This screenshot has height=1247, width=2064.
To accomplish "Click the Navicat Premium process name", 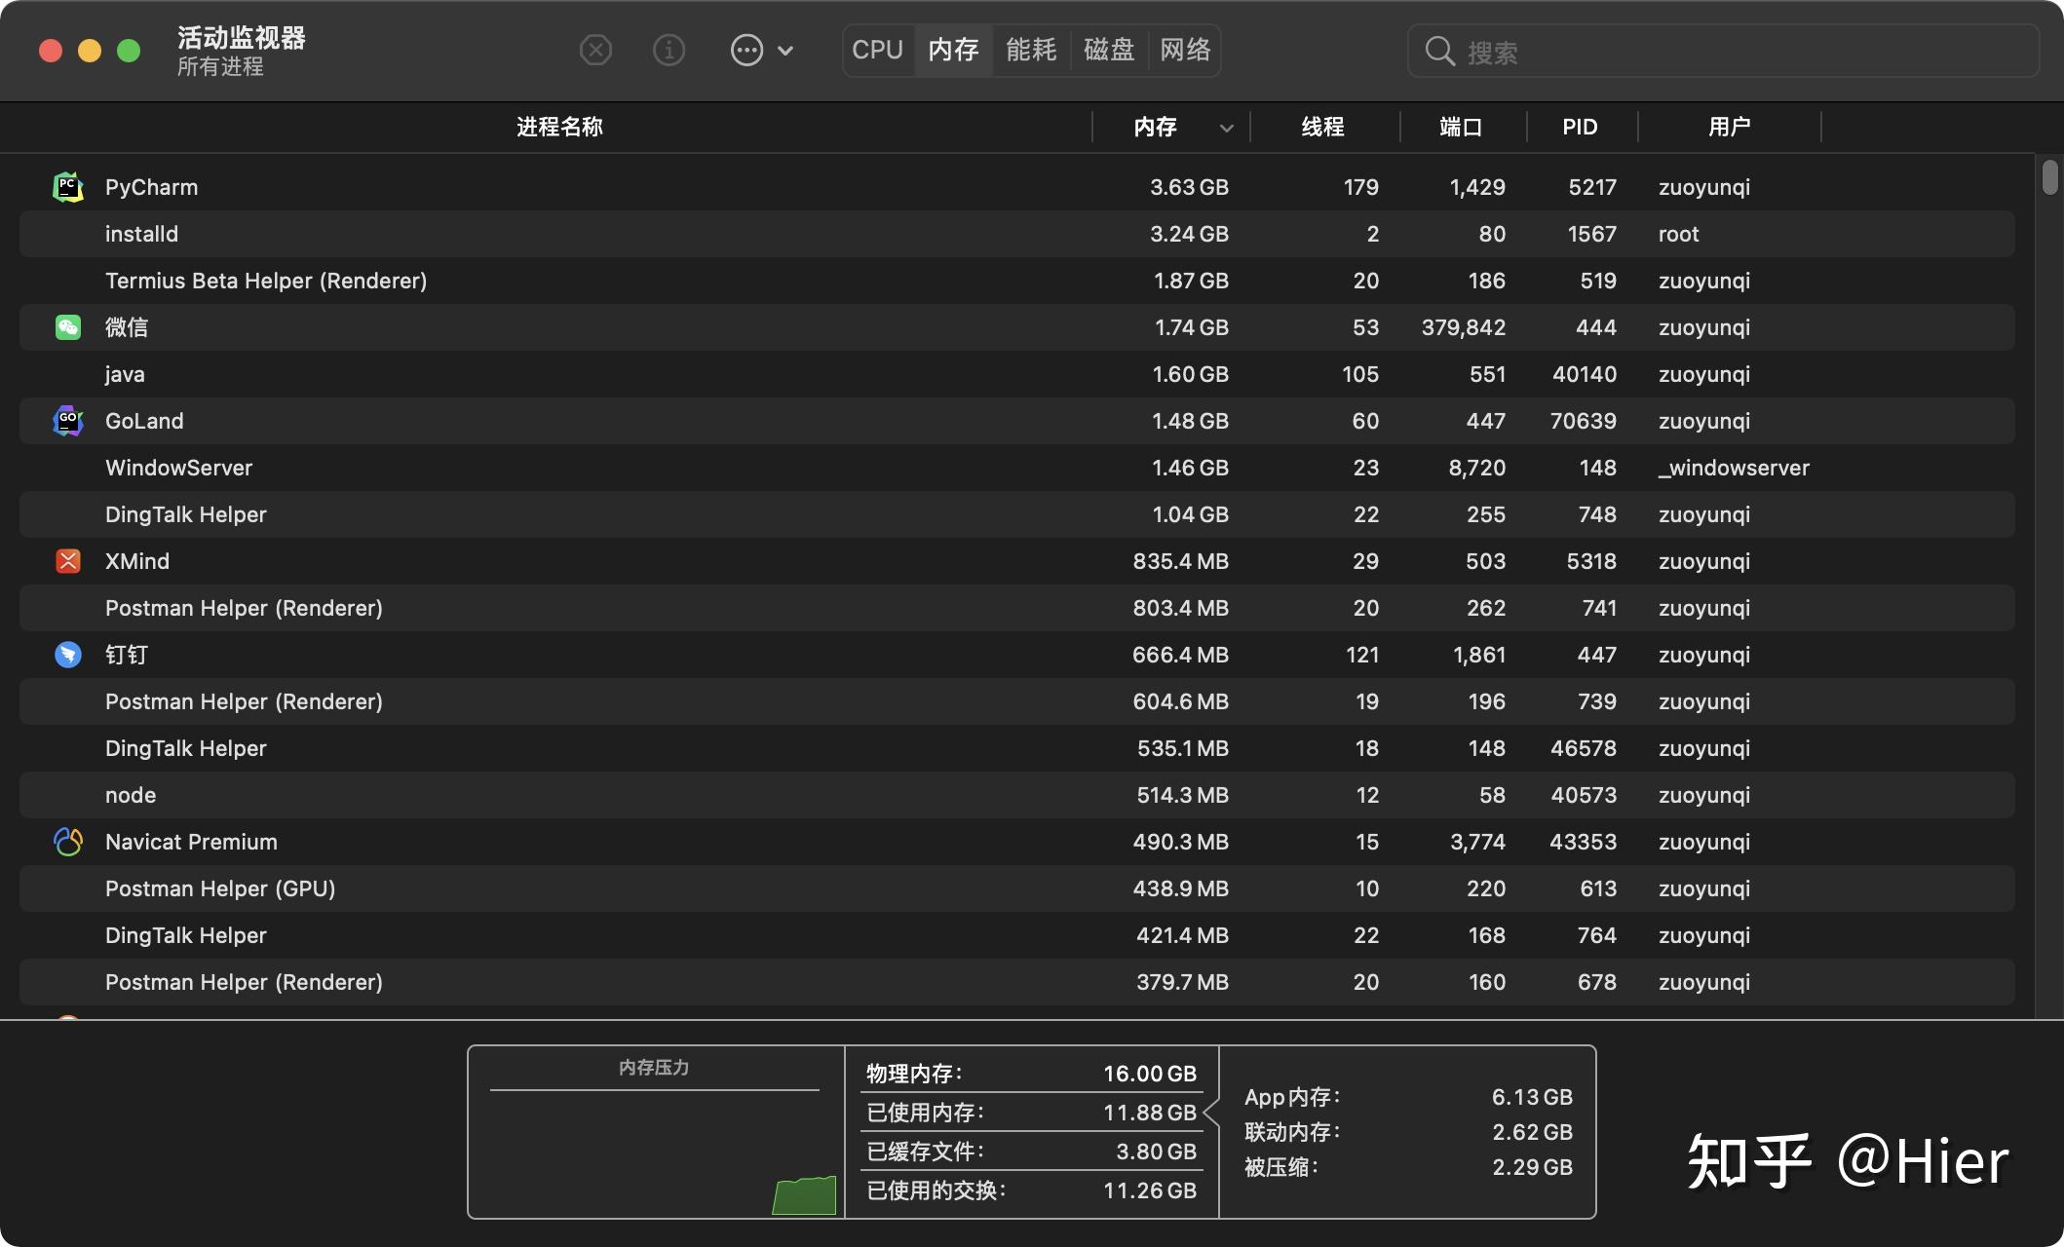I will (191, 842).
